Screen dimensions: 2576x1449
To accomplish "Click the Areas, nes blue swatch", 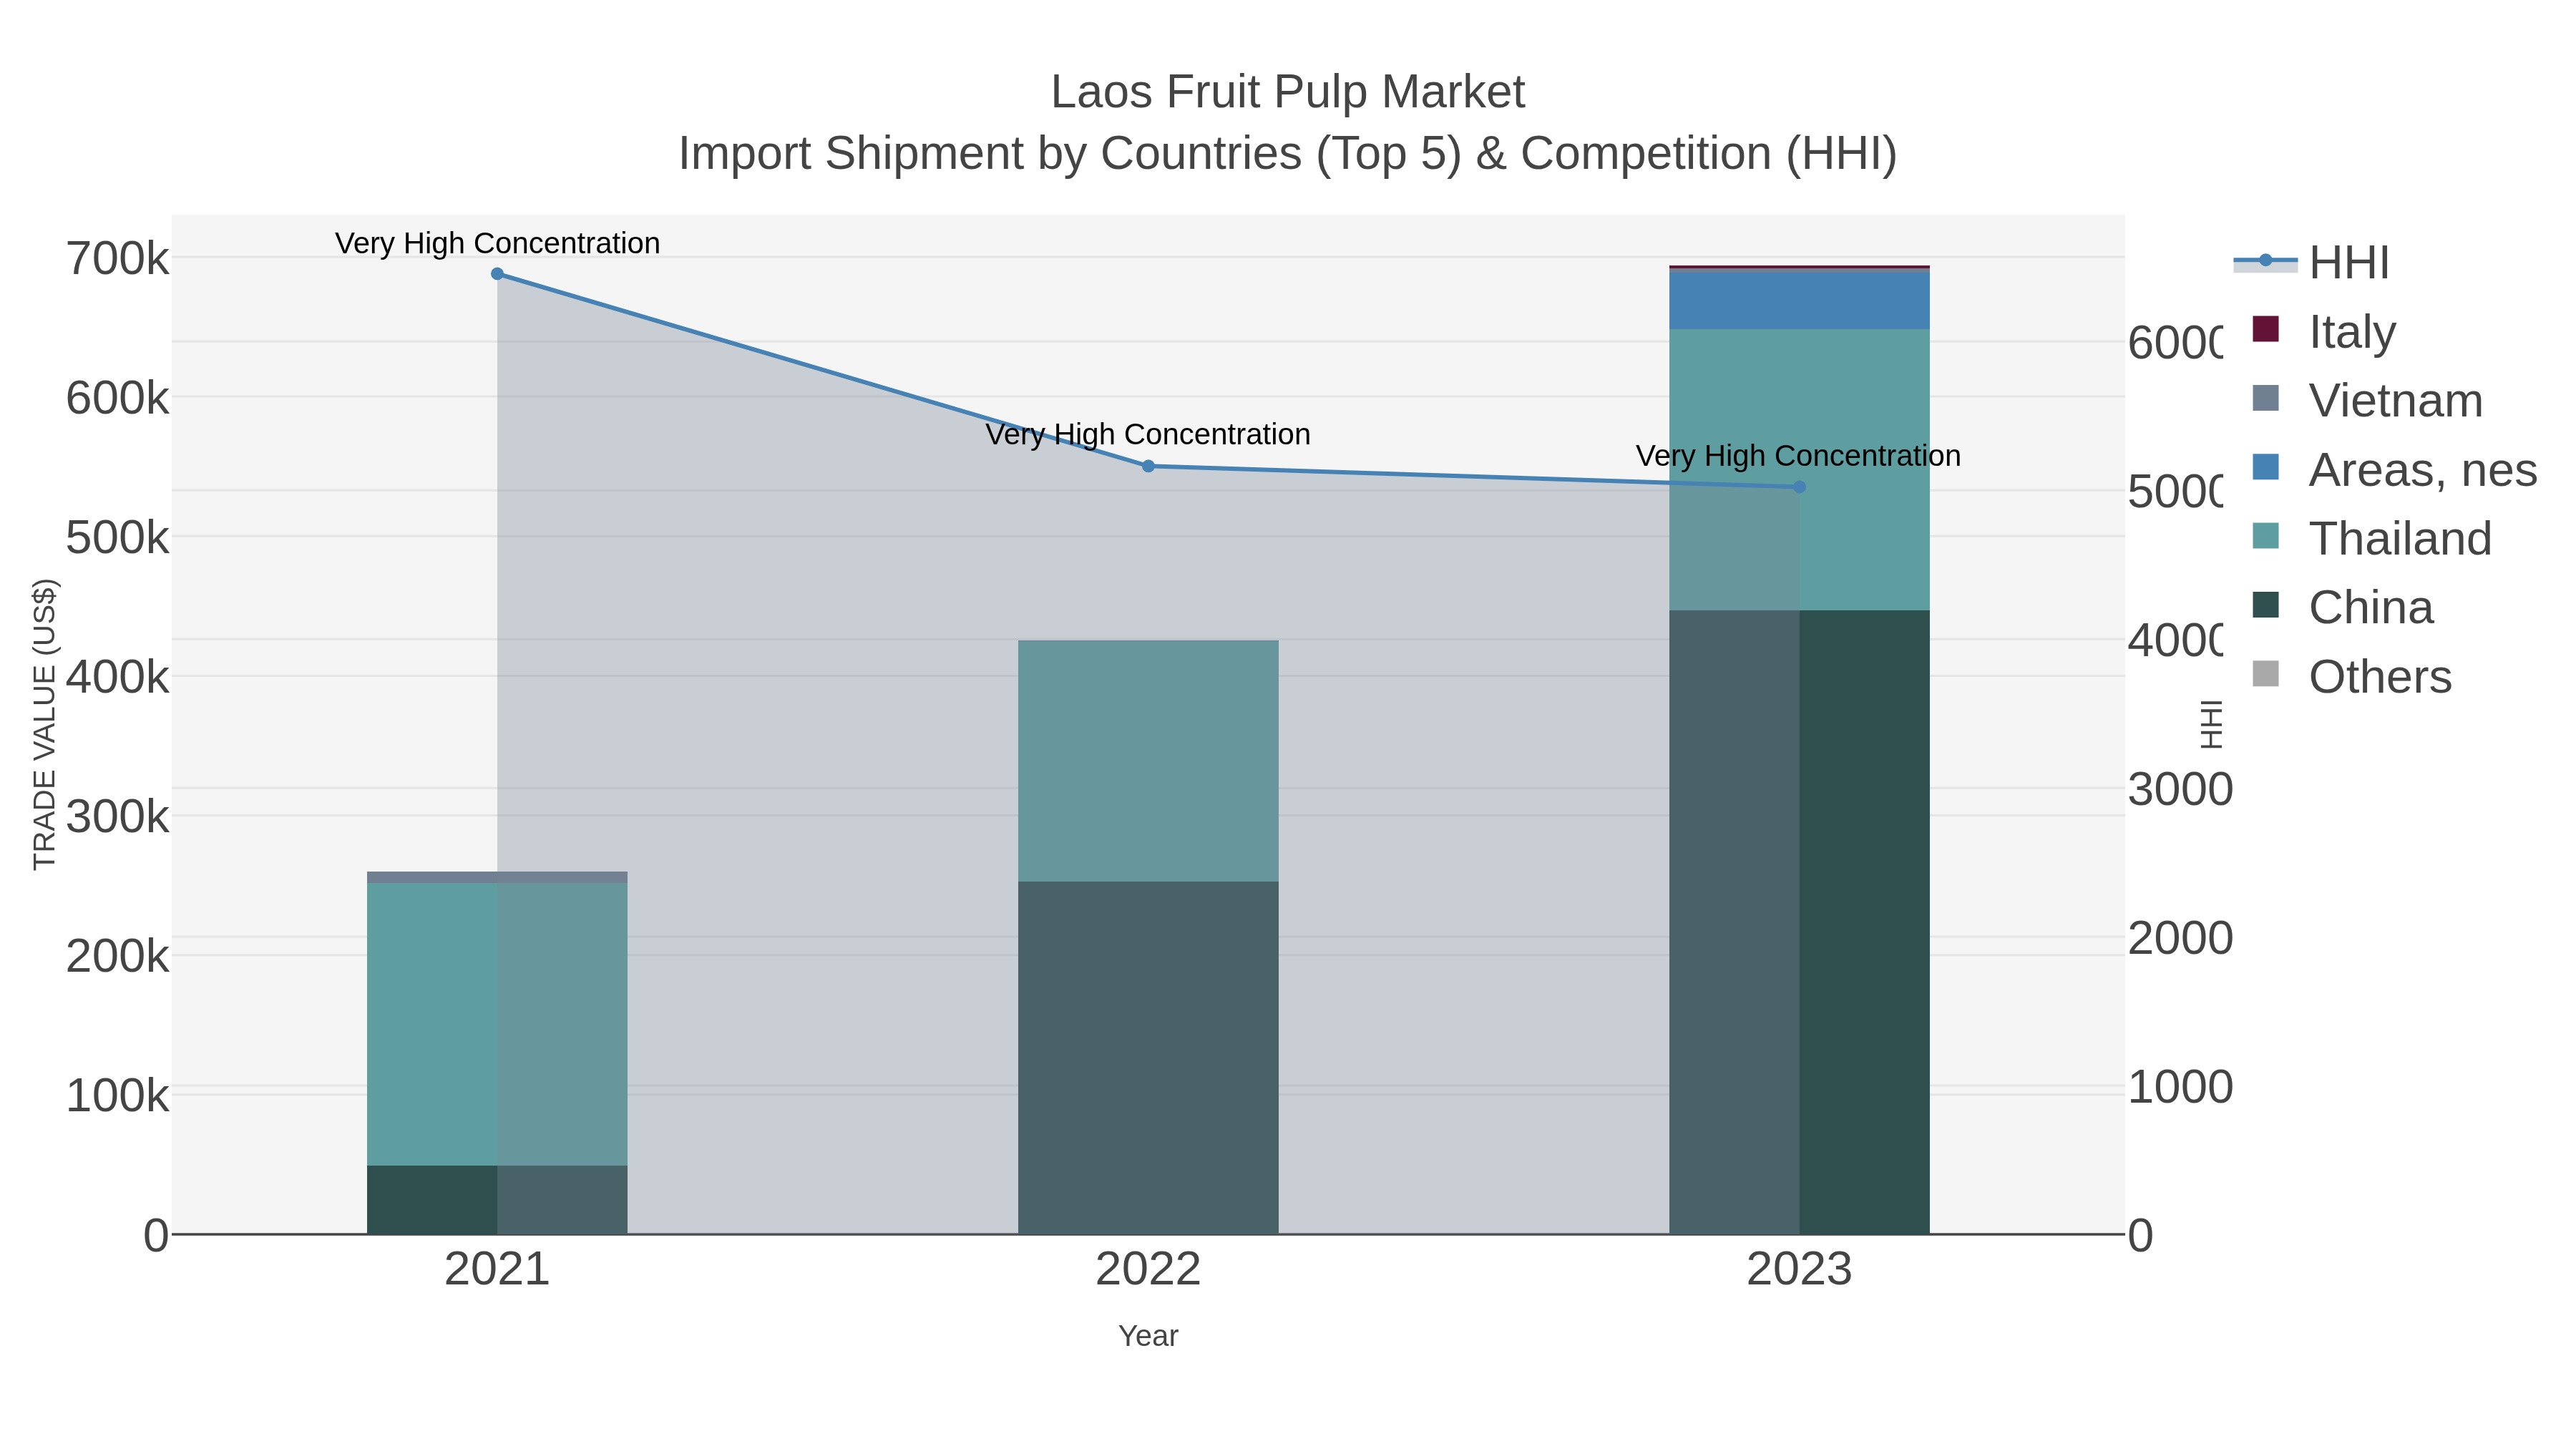I will click(2266, 467).
